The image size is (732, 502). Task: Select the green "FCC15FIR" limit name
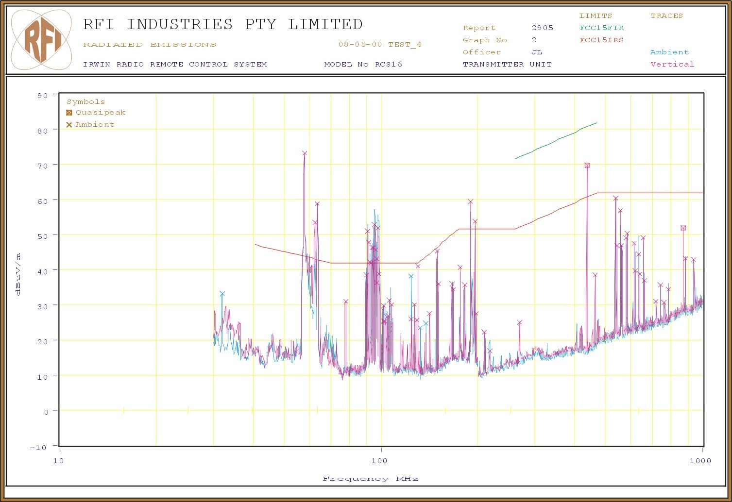(602, 28)
